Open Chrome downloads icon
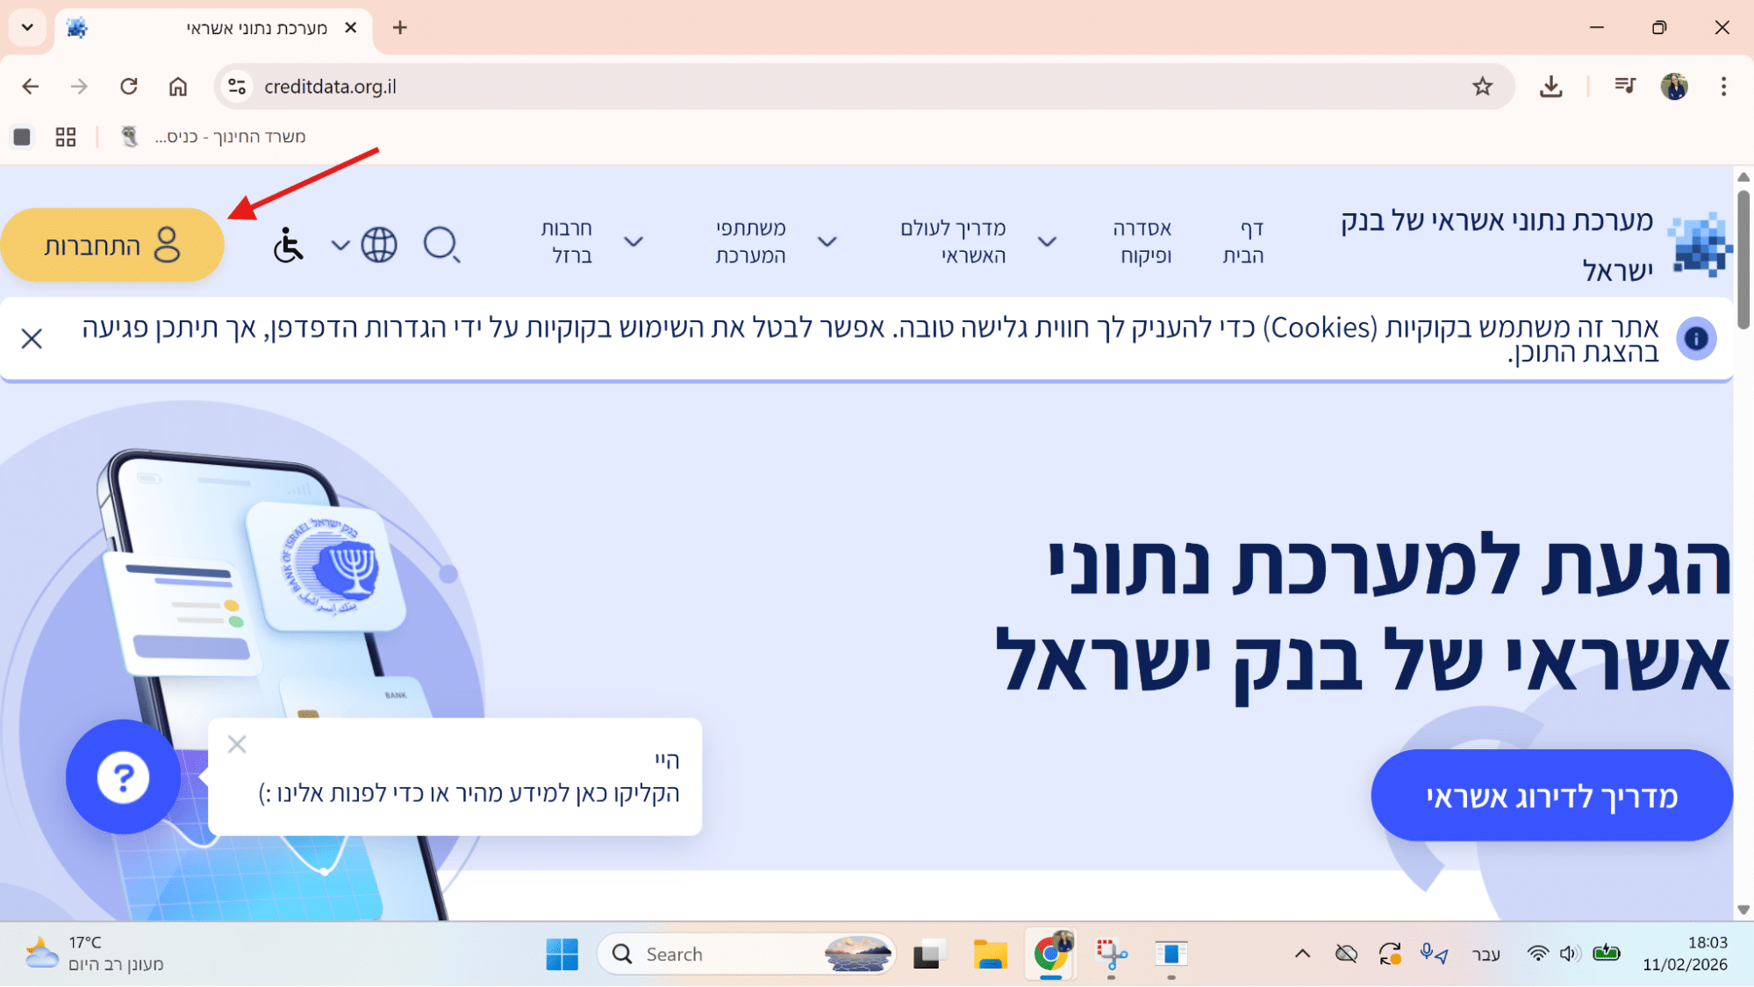1754x987 pixels. [x=1550, y=86]
